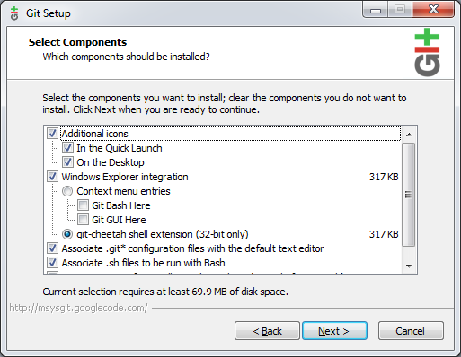Click the scroll down arrow in component list

point(409,266)
